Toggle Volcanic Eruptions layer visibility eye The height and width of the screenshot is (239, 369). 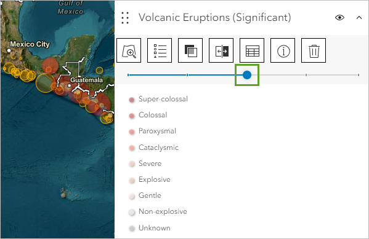click(339, 18)
